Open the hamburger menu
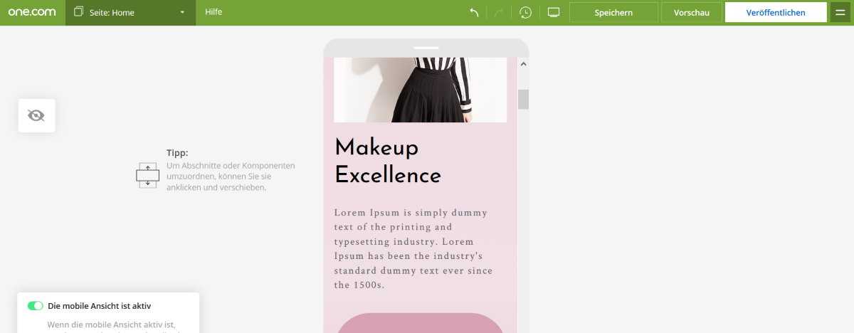The height and width of the screenshot is (333, 854). click(x=840, y=13)
